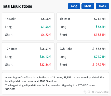111x96 pixels.
Task: Select the 24h Rekt total $183.58M
Action: [x=99, y=49]
